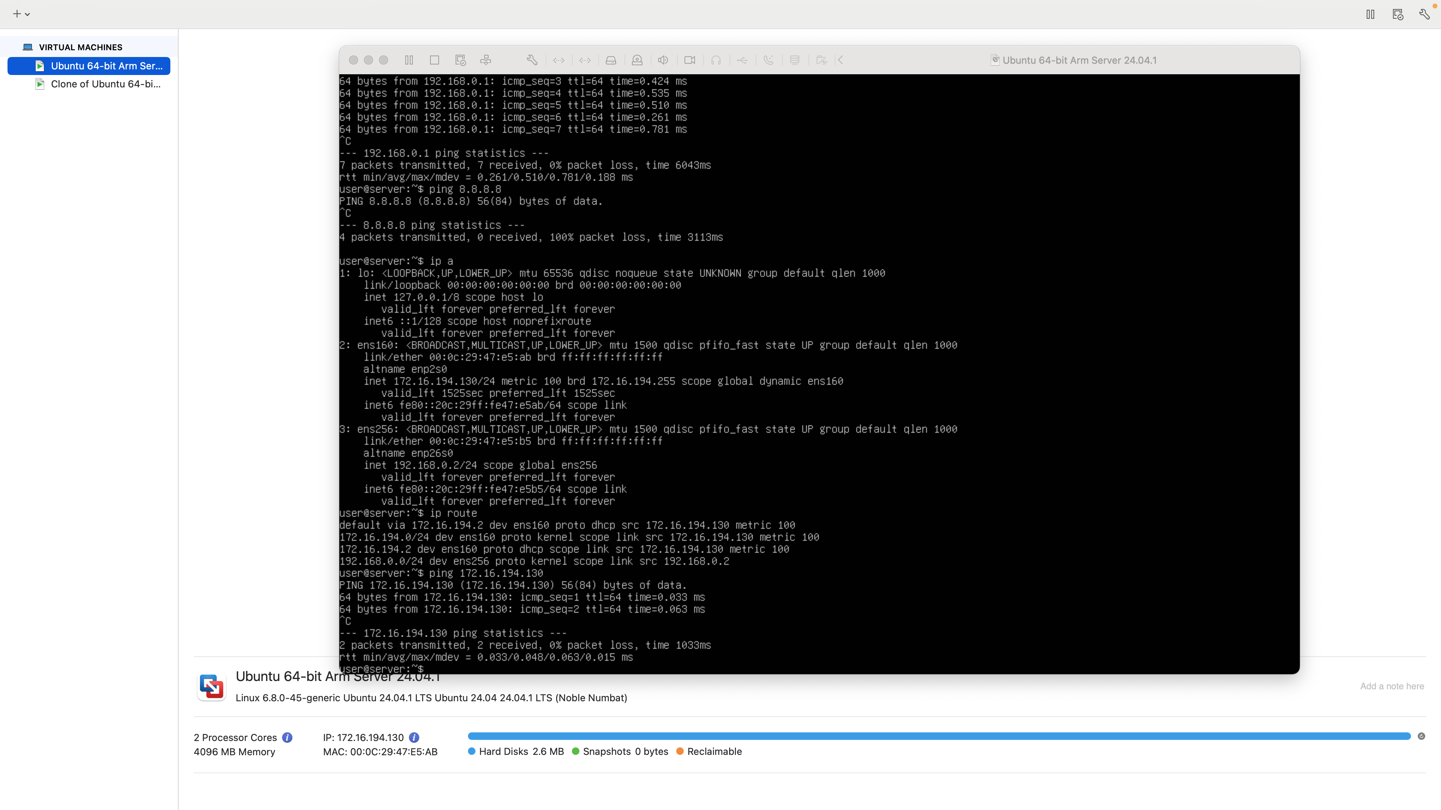The image size is (1441, 810).
Task: Click the Add a note here field
Action: click(x=1392, y=686)
